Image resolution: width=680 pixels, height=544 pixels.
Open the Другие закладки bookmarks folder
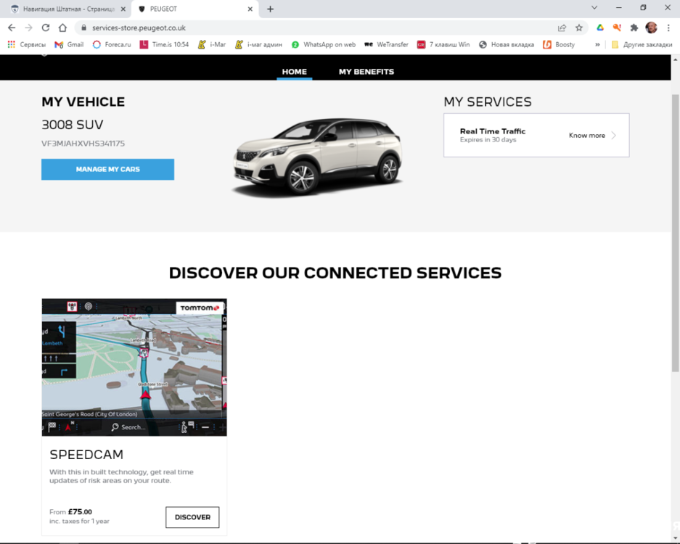(x=642, y=45)
